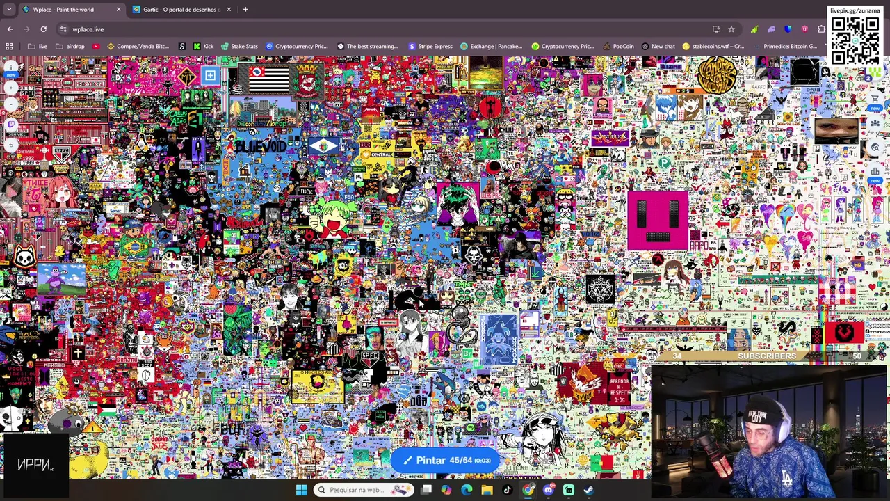Open the Compre/Venda Bitc... bookmark
890x501 pixels.
click(138, 47)
